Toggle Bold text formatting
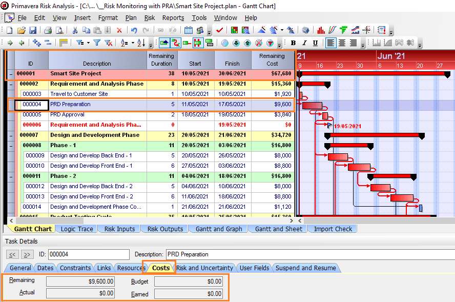 [x=293, y=43]
